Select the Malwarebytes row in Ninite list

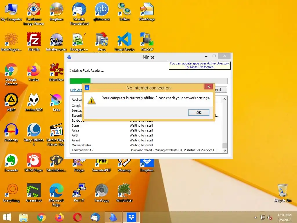pyautogui.click(x=146, y=145)
